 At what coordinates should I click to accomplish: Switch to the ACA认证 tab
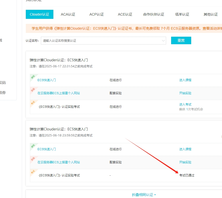[68, 14]
